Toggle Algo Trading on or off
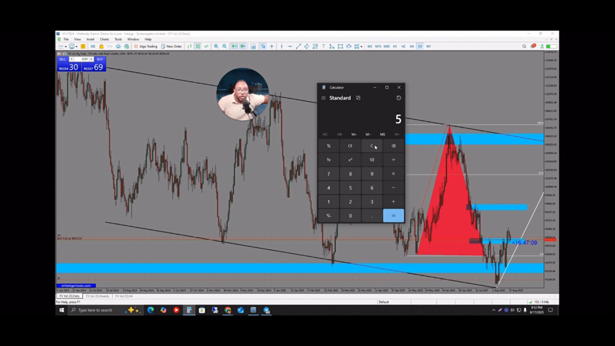The height and width of the screenshot is (346, 615). (146, 46)
